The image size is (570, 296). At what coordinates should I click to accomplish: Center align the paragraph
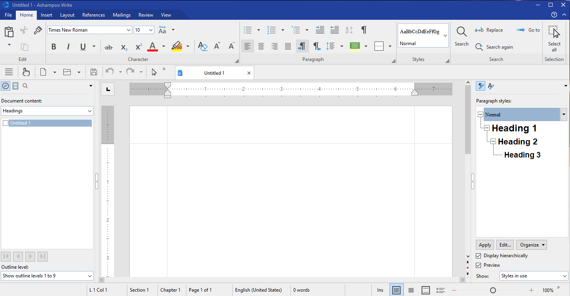[x=261, y=46]
